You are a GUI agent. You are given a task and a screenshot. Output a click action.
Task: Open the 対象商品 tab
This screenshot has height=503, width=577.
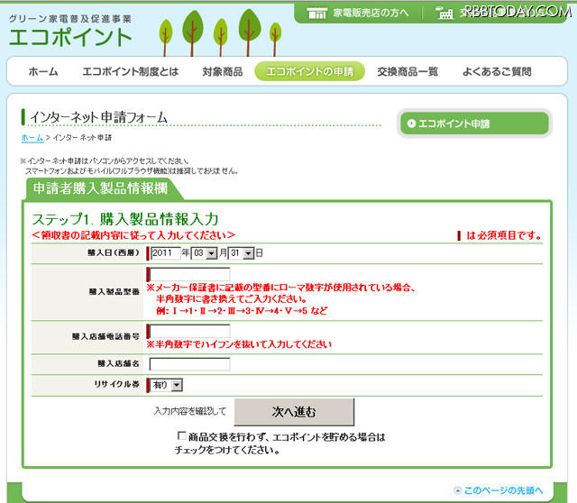(223, 71)
